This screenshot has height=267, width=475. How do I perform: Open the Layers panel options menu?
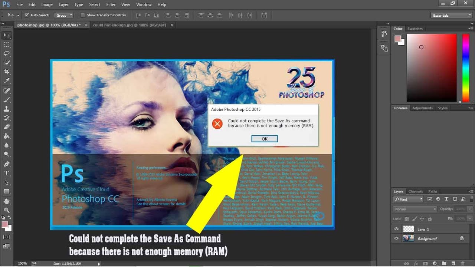point(470,192)
